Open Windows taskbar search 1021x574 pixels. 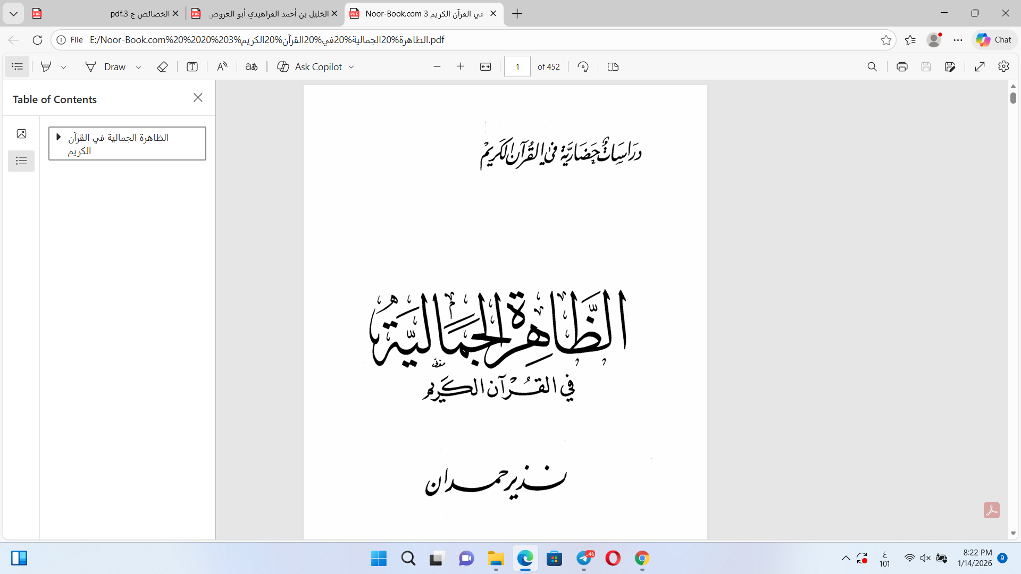[x=408, y=558]
